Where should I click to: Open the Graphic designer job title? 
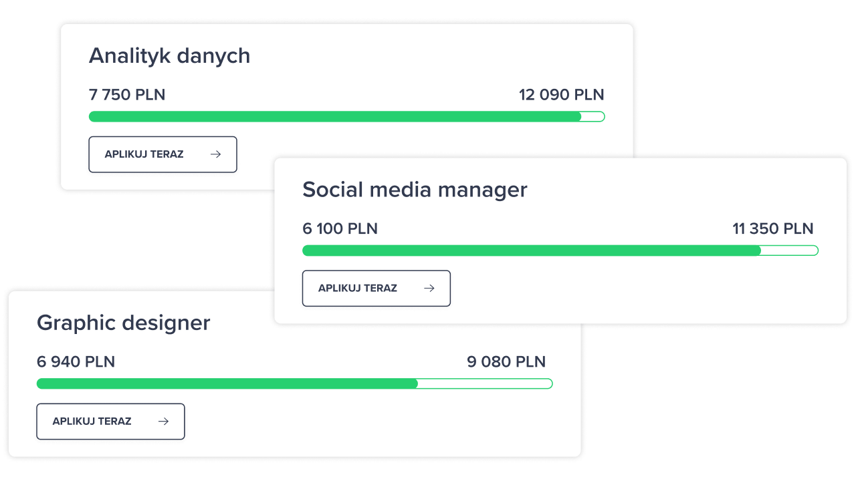pos(123,323)
